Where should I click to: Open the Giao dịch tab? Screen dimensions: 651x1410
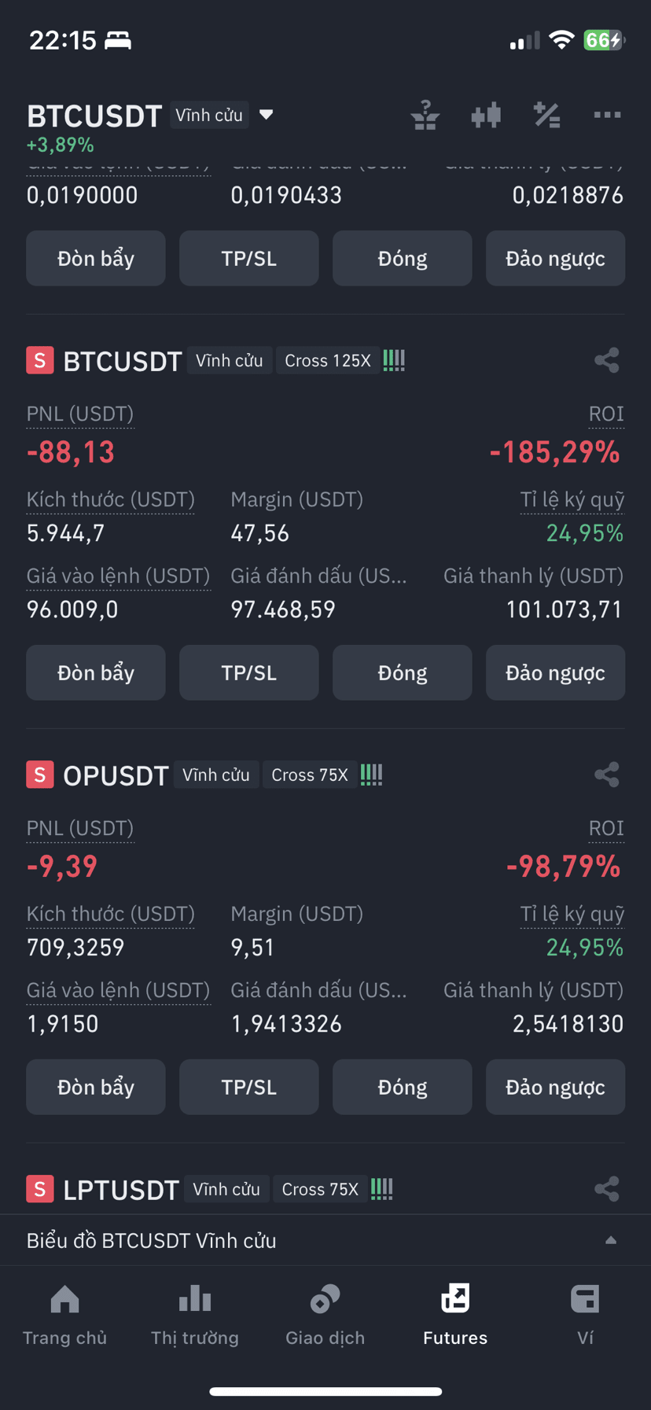pos(325,1315)
